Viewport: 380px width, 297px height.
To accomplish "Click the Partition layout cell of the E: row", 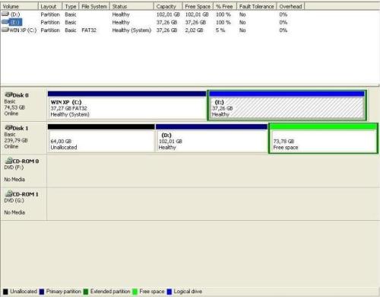I will click(50, 22).
